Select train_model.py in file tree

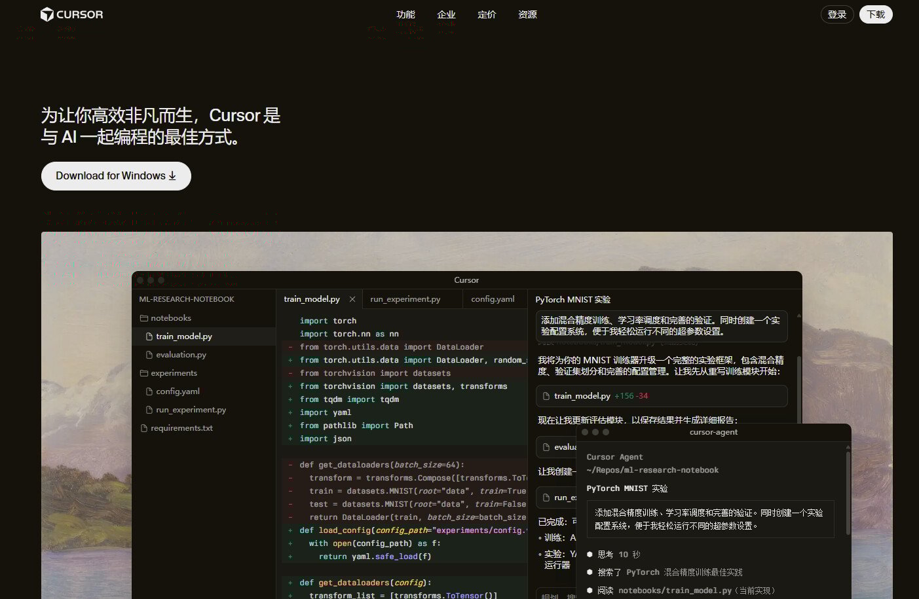(x=204, y=336)
